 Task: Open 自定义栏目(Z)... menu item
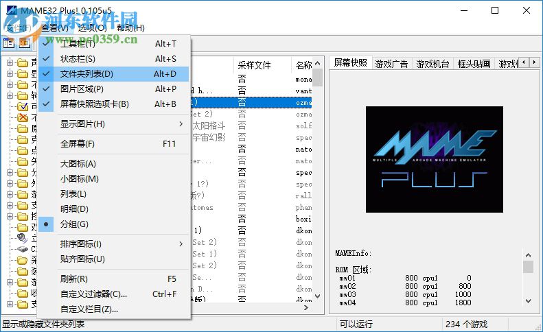coord(113,309)
